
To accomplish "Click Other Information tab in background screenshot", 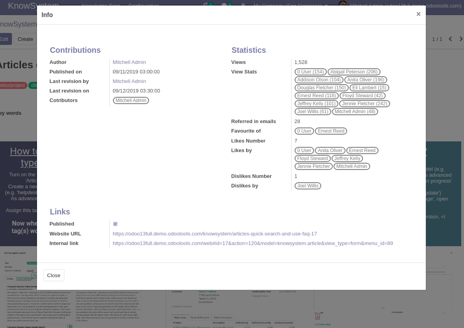I will (223, 317).
